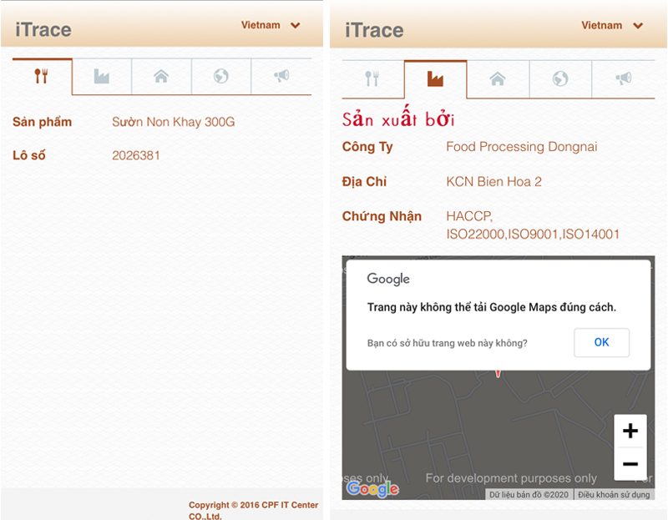This screenshot has height=520, width=668.
Task: Zoom out on the map with minus button
Action: coord(630,464)
